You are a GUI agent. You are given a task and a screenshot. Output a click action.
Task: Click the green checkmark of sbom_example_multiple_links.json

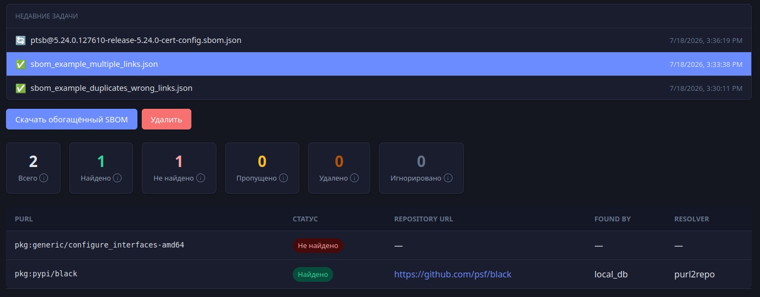tap(20, 64)
